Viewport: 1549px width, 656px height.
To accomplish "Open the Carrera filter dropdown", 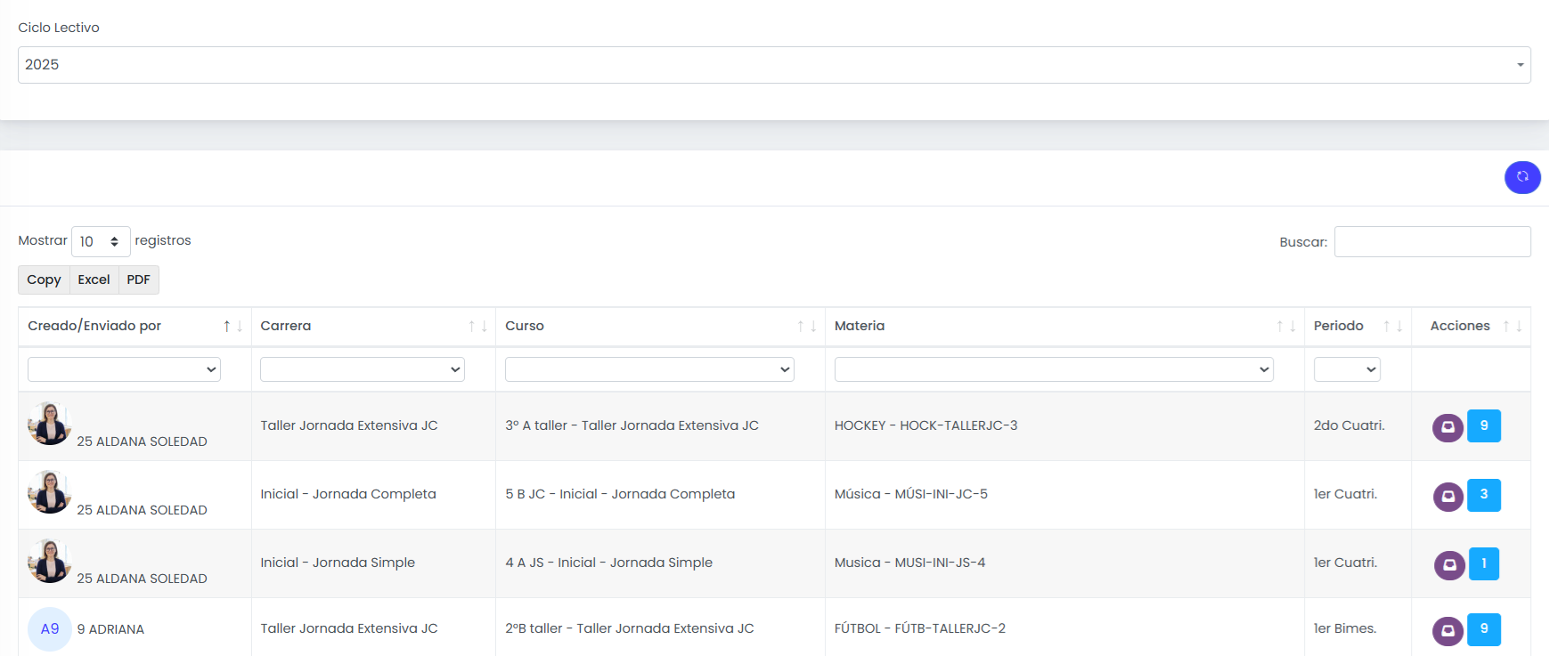I will tap(363, 369).
